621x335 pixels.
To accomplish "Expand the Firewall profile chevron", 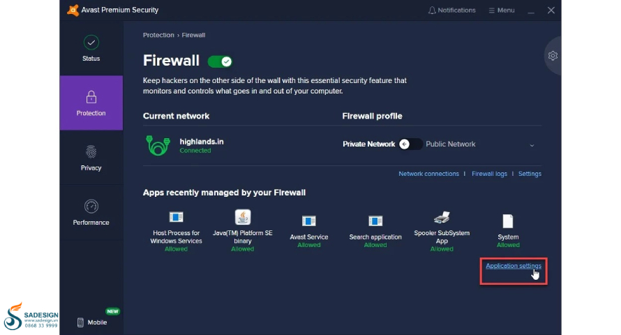I will point(532,145).
